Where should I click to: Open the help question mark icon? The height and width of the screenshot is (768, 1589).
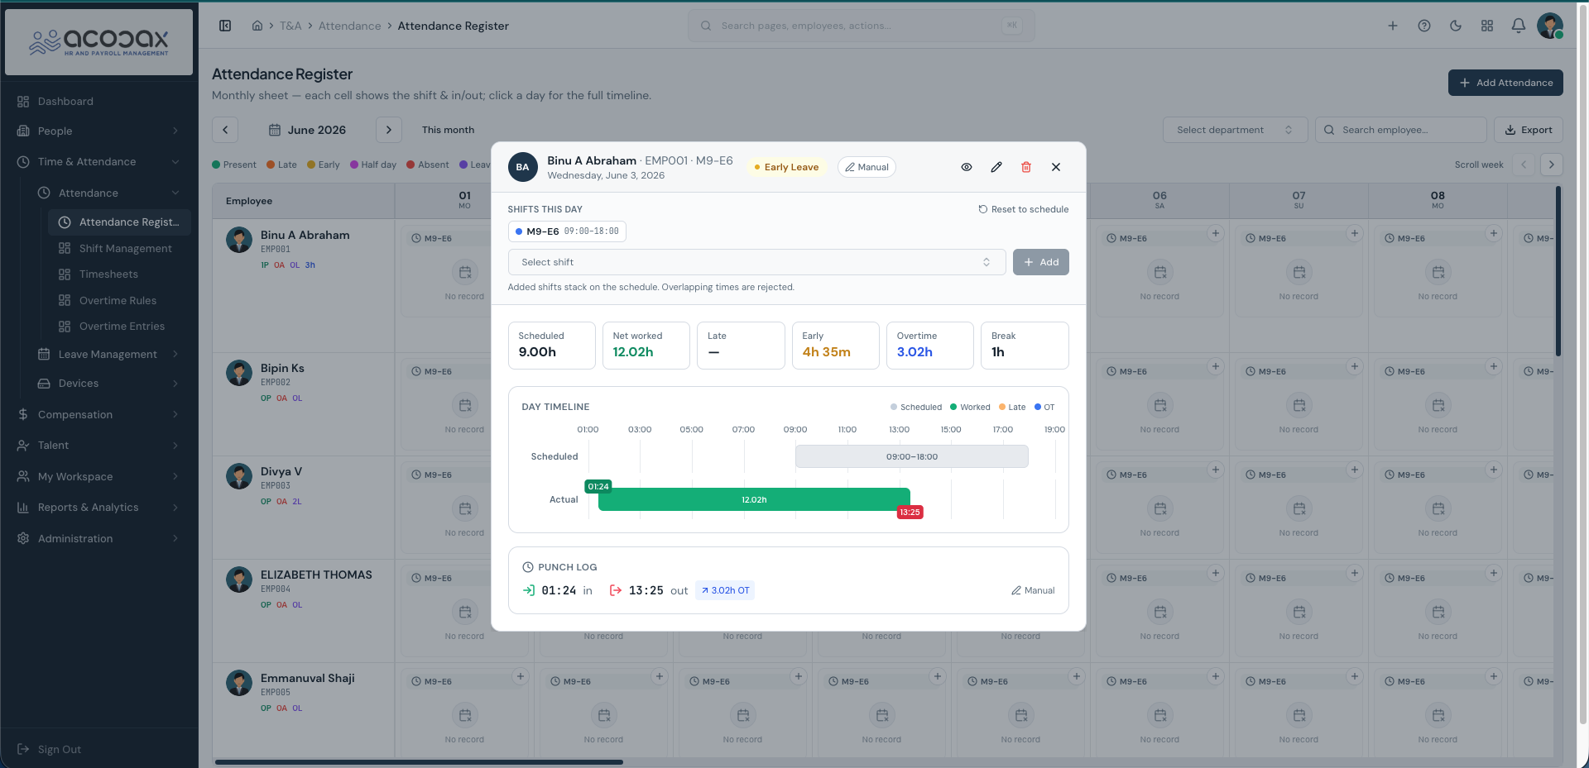point(1424,26)
